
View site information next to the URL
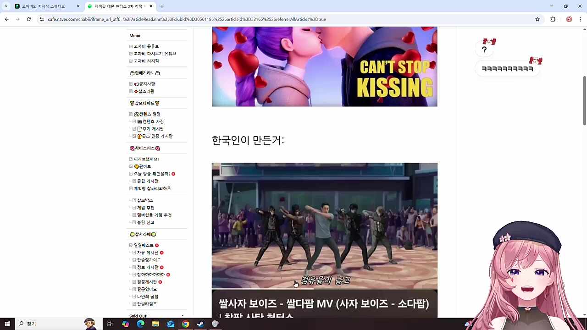pyautogui.click(x=42, y=19)
